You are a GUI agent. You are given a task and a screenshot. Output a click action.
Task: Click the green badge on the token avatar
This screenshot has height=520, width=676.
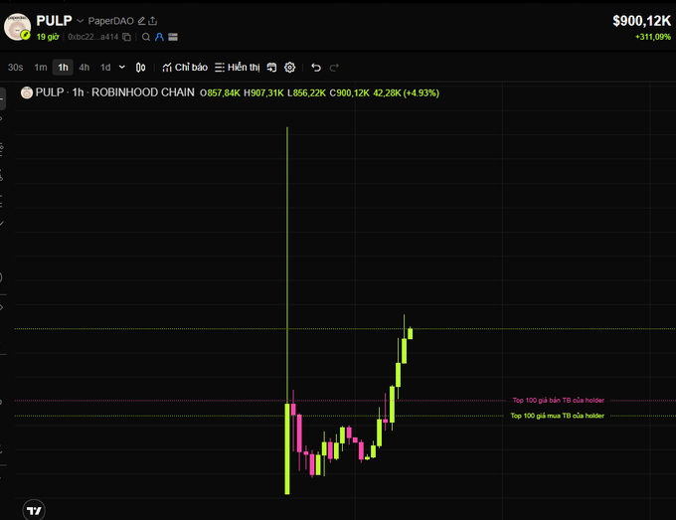click(26, 35)
